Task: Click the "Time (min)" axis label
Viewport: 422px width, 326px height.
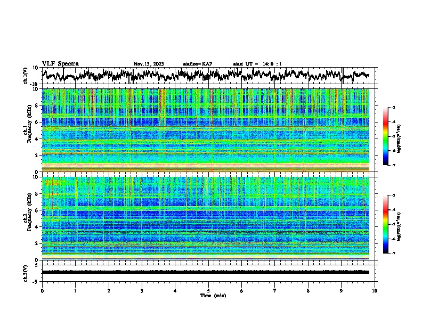Action: point(213,296)
